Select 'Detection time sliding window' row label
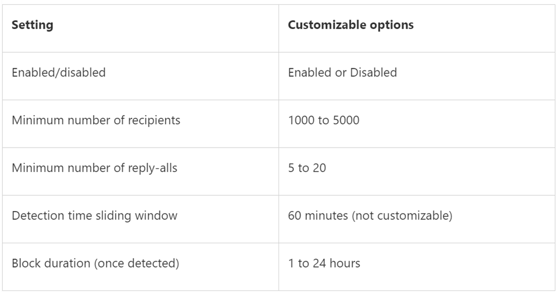This screenshot has height=292, width=557. tap(94, 215)
